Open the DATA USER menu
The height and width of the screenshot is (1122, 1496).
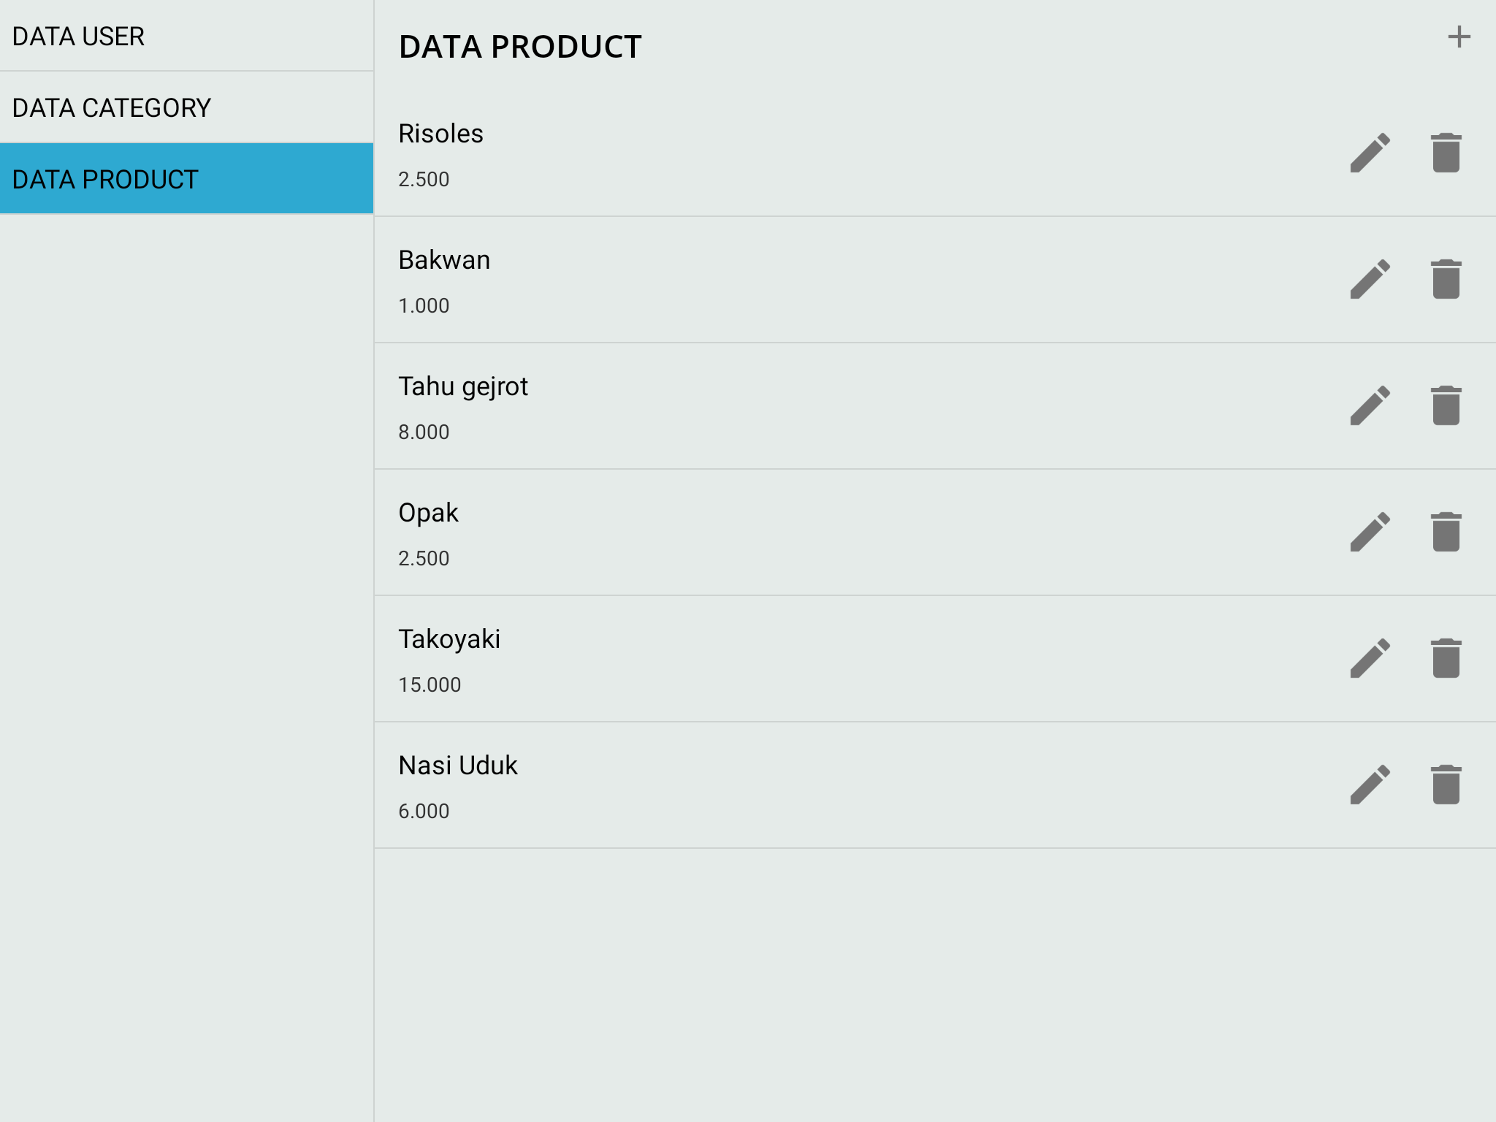pos(186,36)
